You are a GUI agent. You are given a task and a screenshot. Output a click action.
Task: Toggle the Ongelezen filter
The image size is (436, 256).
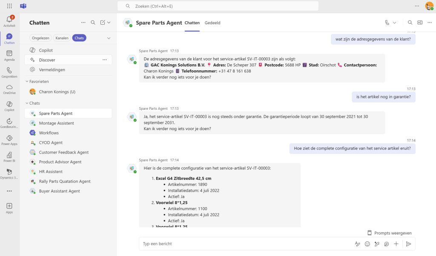coord(40,38)
